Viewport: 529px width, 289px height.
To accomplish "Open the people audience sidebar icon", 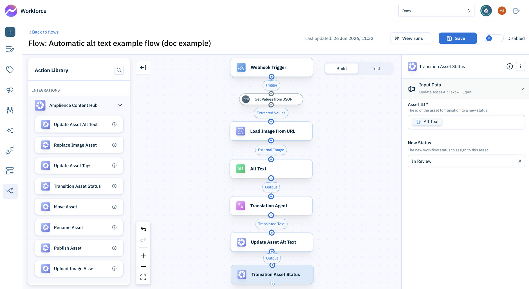I will [x=10, y=110].
